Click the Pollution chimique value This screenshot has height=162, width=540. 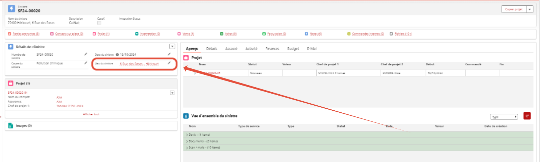(50, 63)
